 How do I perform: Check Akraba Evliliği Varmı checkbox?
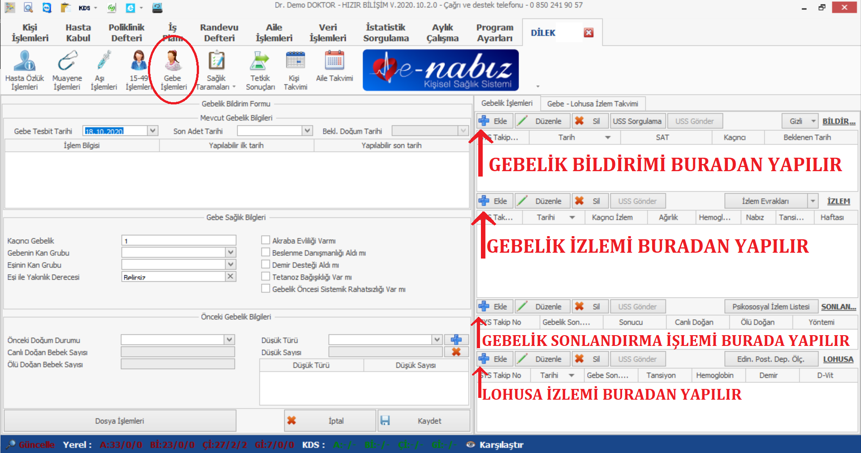pyautogui.click(x=266, y=240)
